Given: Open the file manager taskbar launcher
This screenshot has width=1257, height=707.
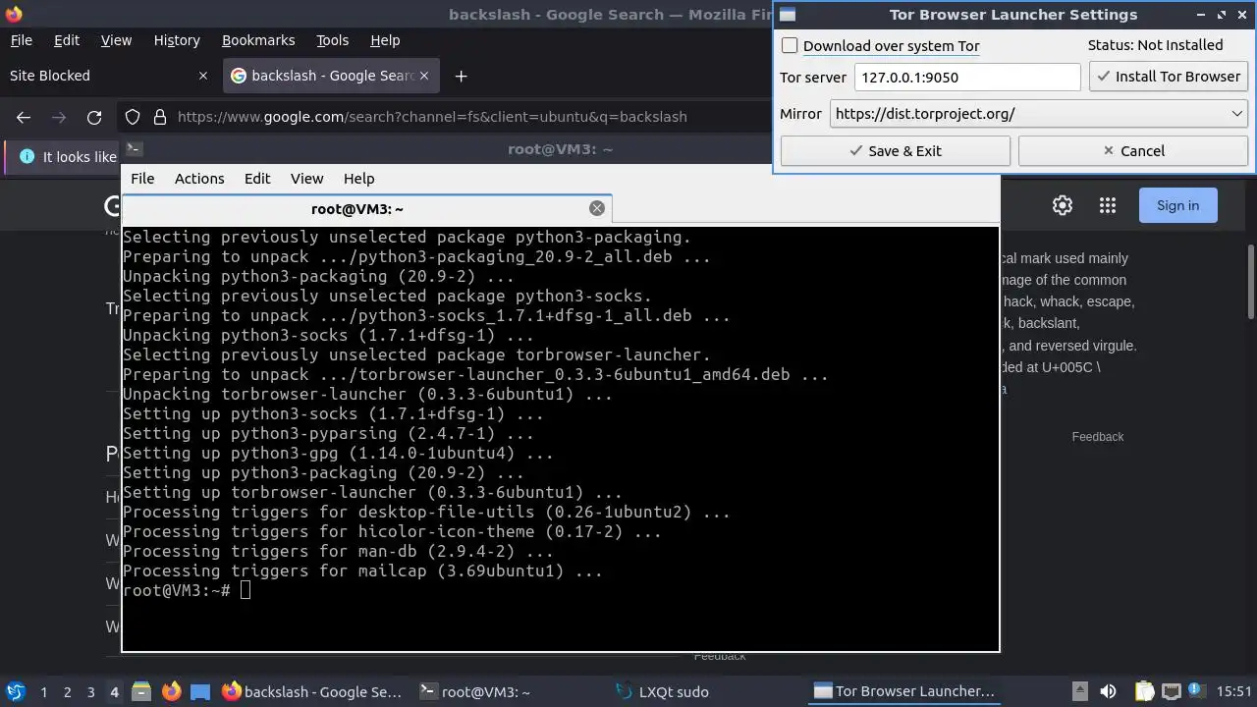Looking at the screenshot, I should [x=140, y=692].
